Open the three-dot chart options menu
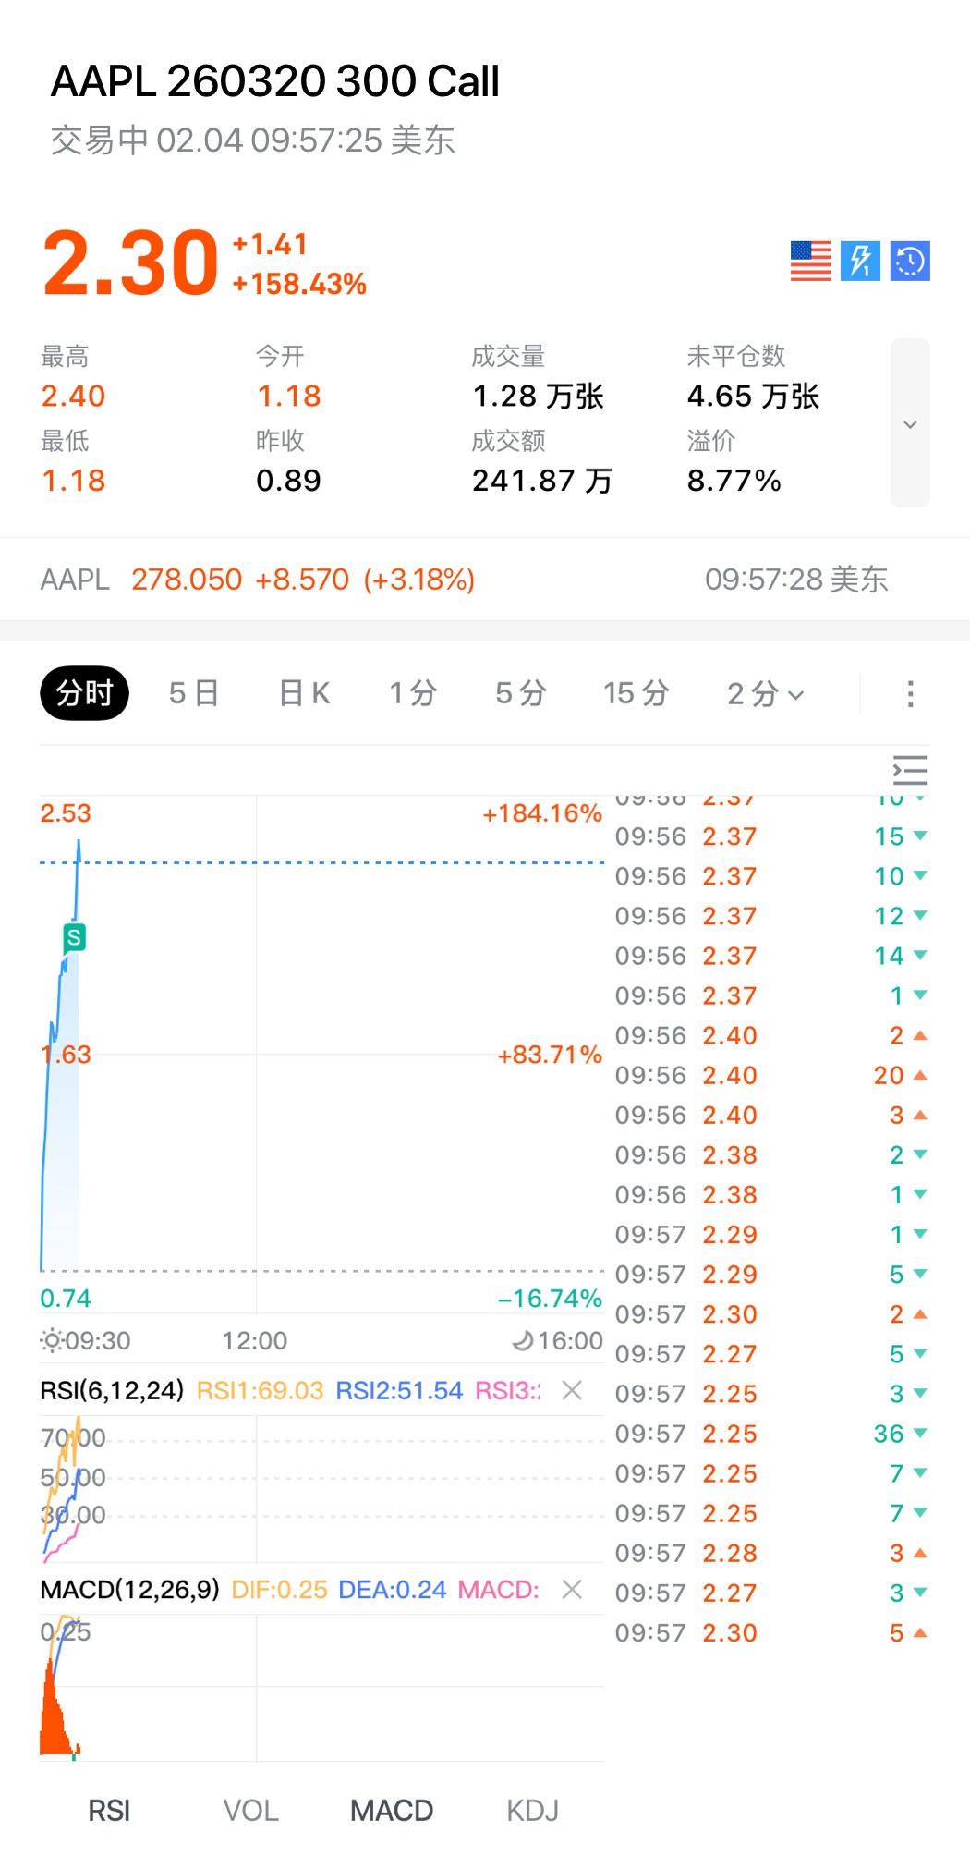Viewport: 970px width, 1868px height. tap(910, 693)
